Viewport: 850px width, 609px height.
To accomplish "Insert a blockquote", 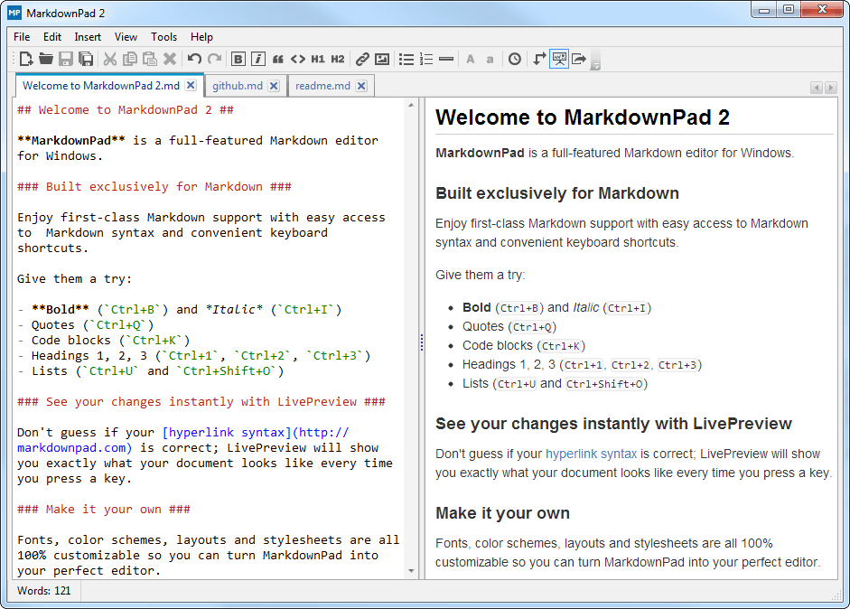I will coord(278,58).
